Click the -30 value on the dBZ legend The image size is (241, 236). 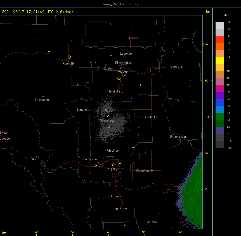click(229, 148)
